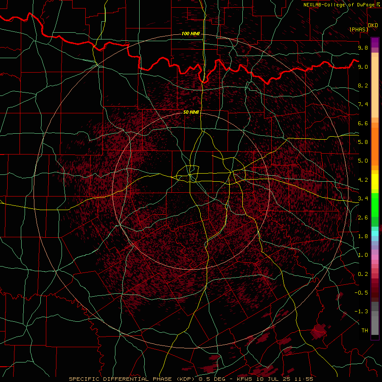
Task: Pick the pale peach band on color bar
Action: pyautogui.click(x=375, y=88)
